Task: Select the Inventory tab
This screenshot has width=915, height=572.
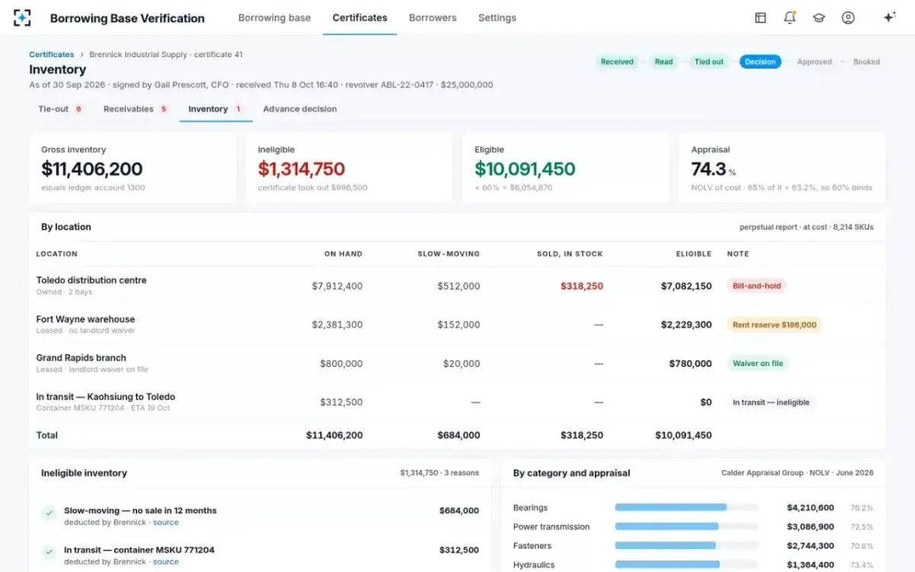Action: 216,109
